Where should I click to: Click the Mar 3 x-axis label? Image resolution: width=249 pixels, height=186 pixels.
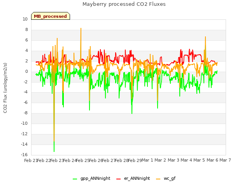click(x=174, y=160)
